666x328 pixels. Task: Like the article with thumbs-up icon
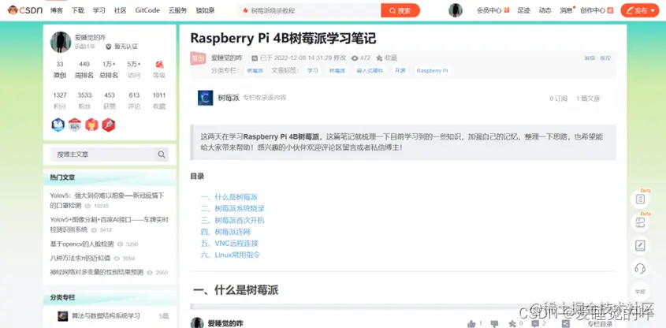tap(471, 323)
